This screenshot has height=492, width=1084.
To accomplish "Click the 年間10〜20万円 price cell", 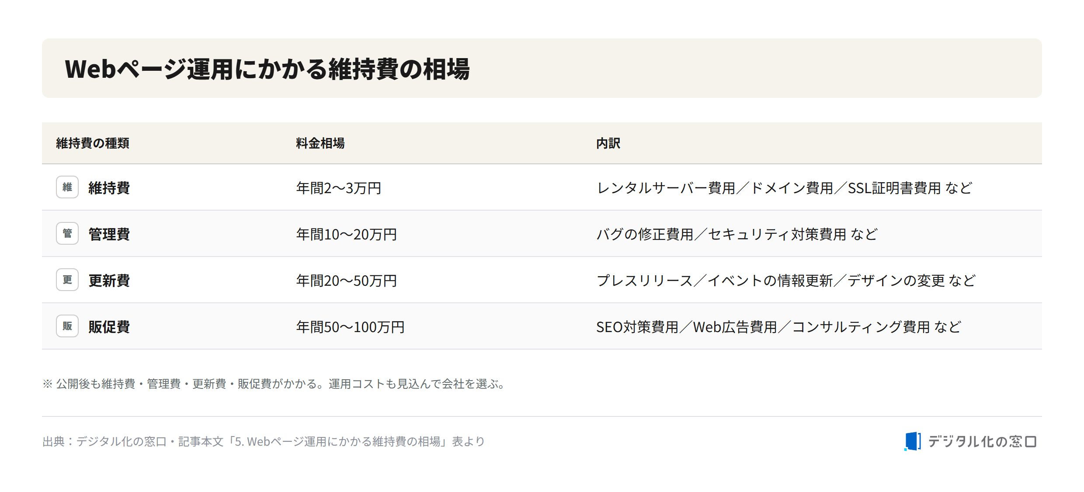I will [x=347, y=234].
